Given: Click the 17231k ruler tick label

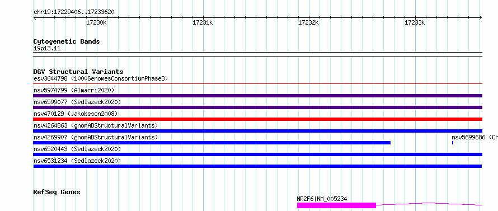Looking at the screenshot, I should (203, 22).
